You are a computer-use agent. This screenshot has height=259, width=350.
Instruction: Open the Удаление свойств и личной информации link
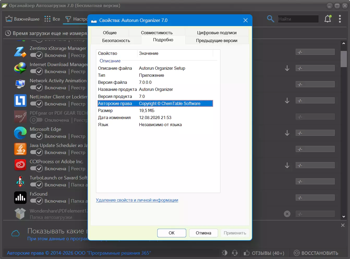[137, 200]
